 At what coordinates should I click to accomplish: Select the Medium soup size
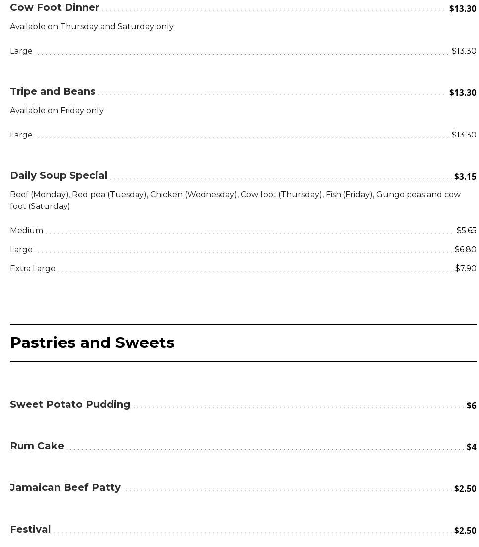[x=27, y=231]
